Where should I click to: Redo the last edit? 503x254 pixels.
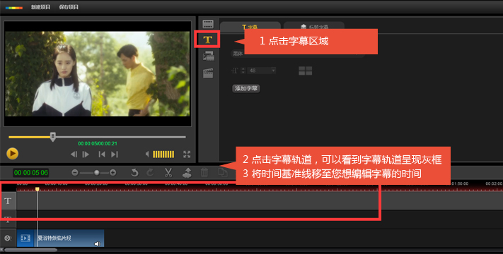click(x=150, y=173)
